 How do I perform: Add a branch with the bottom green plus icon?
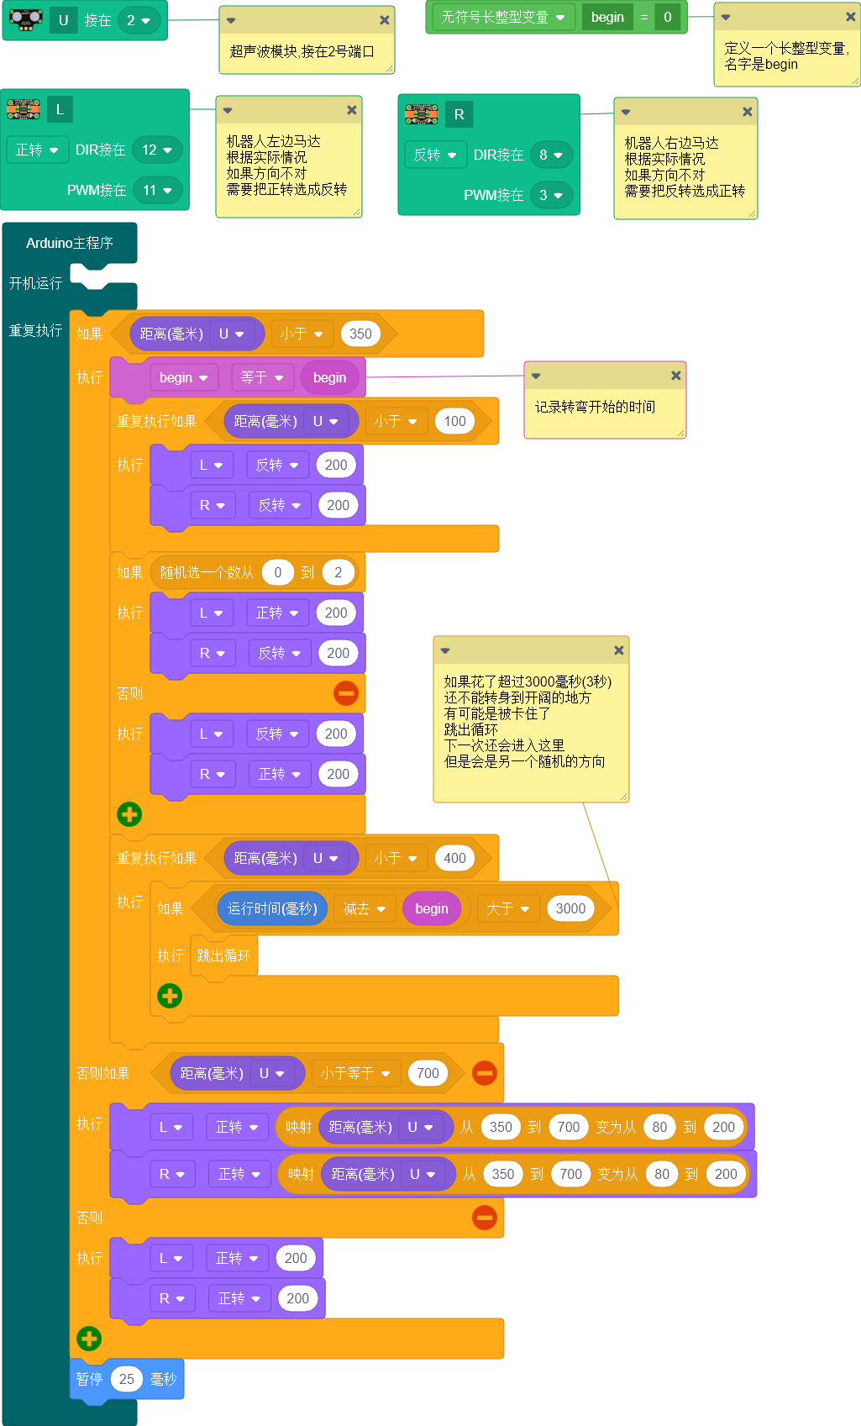[89, 1339]
